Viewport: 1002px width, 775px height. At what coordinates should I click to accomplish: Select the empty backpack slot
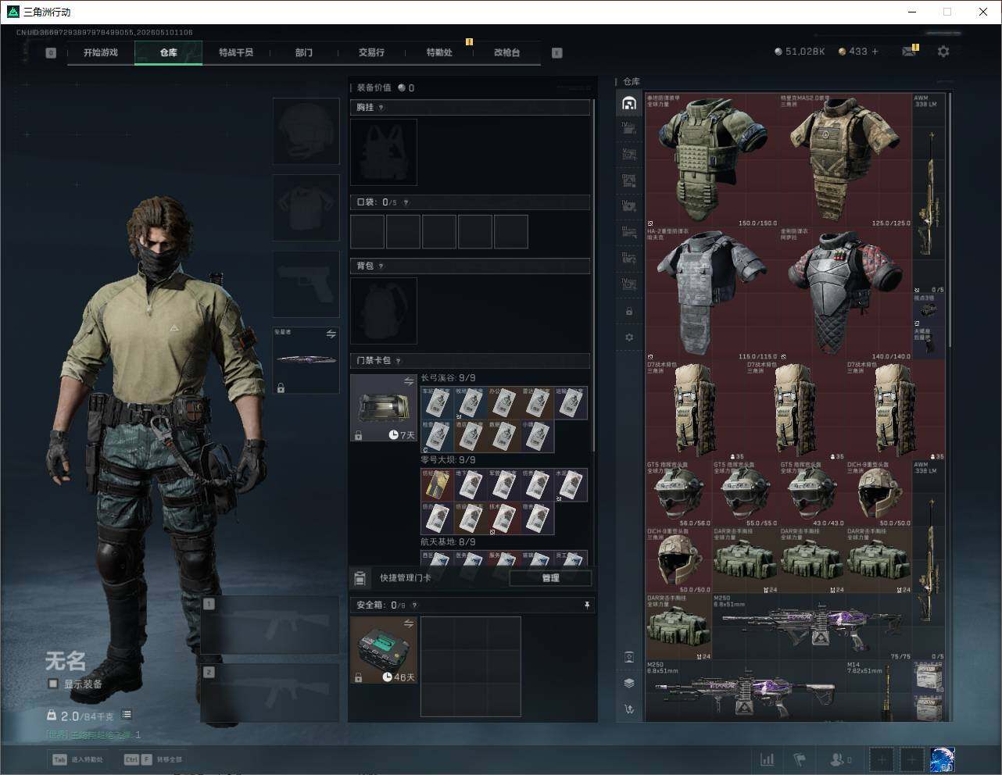coord(384,311)
